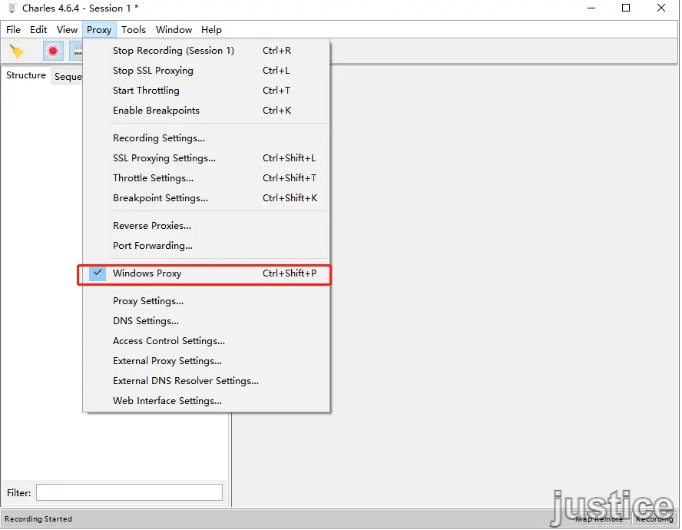
Task: Open Recording Settings...
Action: tap(206, 138)
